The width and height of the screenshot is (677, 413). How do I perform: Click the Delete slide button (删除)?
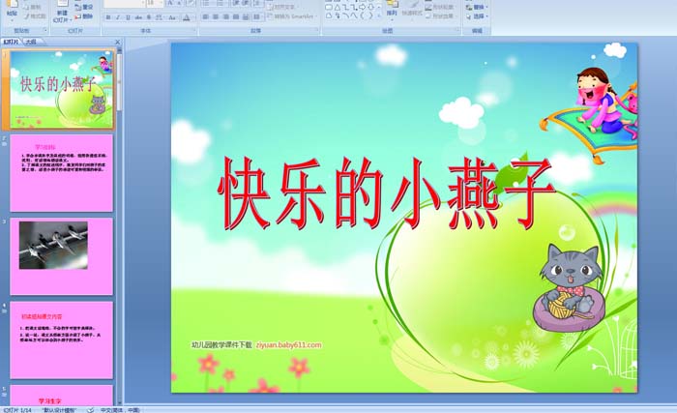(x=84, y=16)
